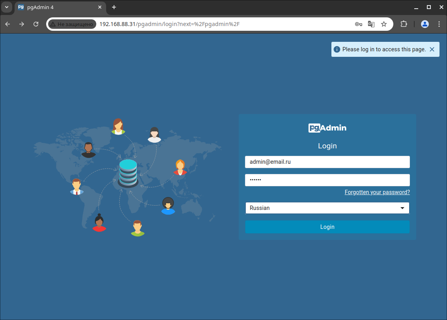Image resolution: width=447 pixels, height=320 pixels.
Task: Click the email field with admin@email.ru
Action: tap(327, 162)
